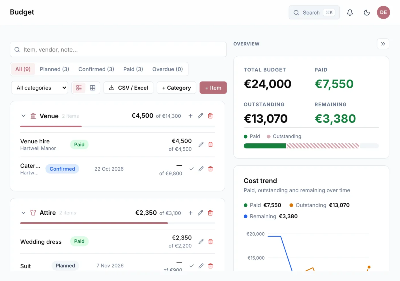The width and height of the screenshot is (400, 281).
Task: Click the + Item button
Action: [x=213, y=88]
